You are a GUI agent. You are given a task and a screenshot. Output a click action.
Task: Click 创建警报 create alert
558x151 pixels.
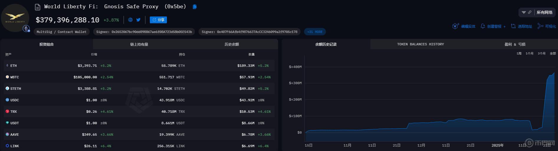point(493,26)
